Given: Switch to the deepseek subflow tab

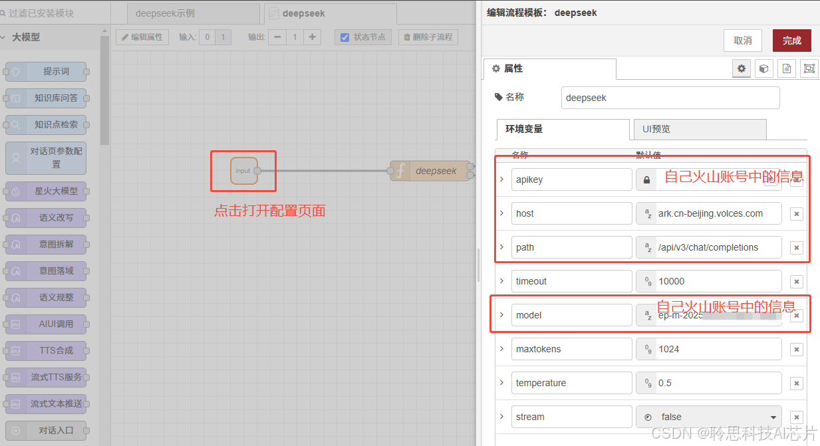Looking at the screenshot, I should [x=330, y=13].
